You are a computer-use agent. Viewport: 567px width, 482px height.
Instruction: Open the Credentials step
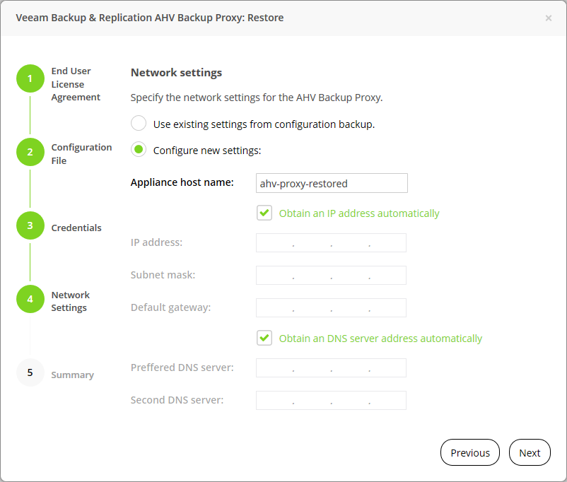pos(76,228)
